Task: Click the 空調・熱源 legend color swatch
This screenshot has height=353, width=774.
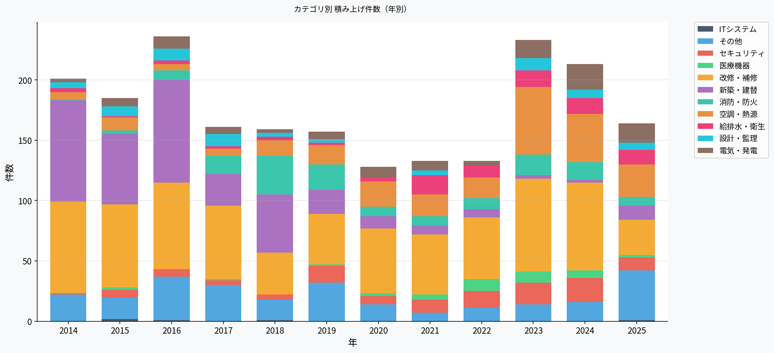Action: point(705,114)
